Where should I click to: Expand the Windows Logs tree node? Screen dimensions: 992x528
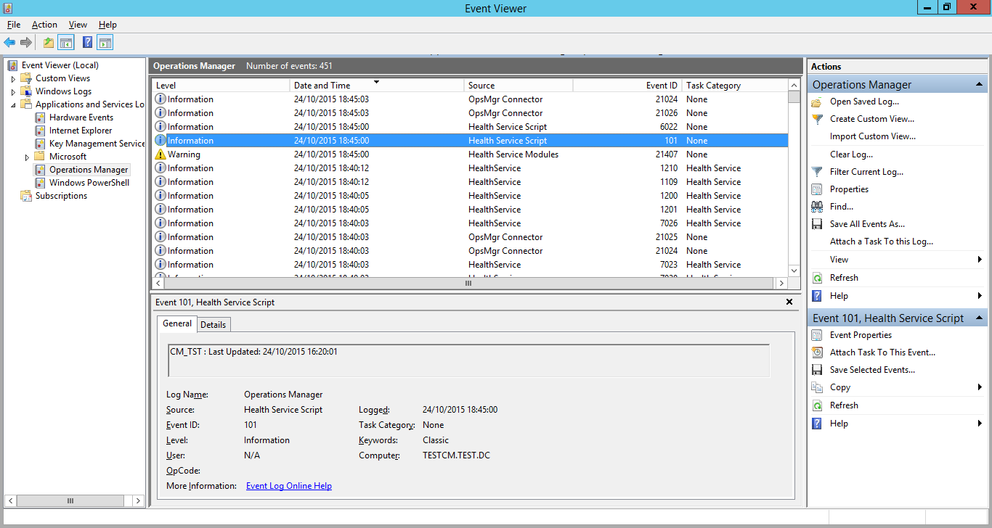click(x=13, y=91)
